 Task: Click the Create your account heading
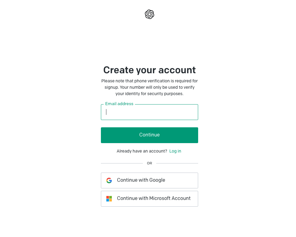coord(150,70)
